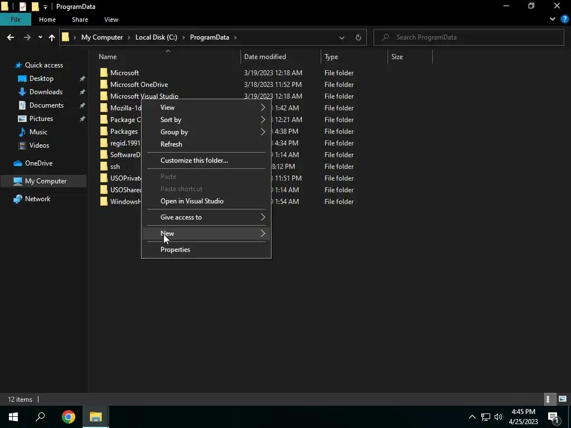
Task: Open recent locations dropdown arrow
Action: click(40, 37)
